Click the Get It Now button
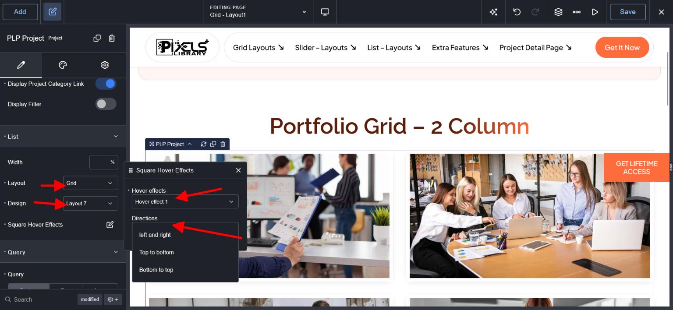The image size is (673, 310). 622,47
